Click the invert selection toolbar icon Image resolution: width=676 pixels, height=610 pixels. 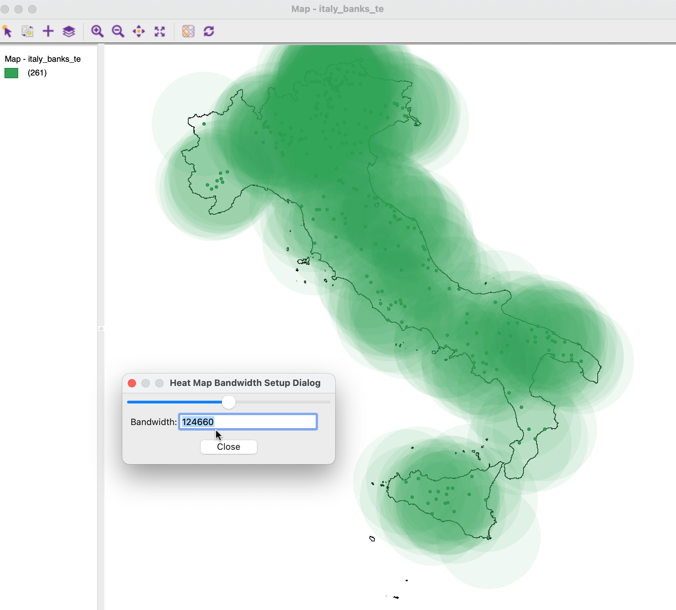[x=27, y=31]
